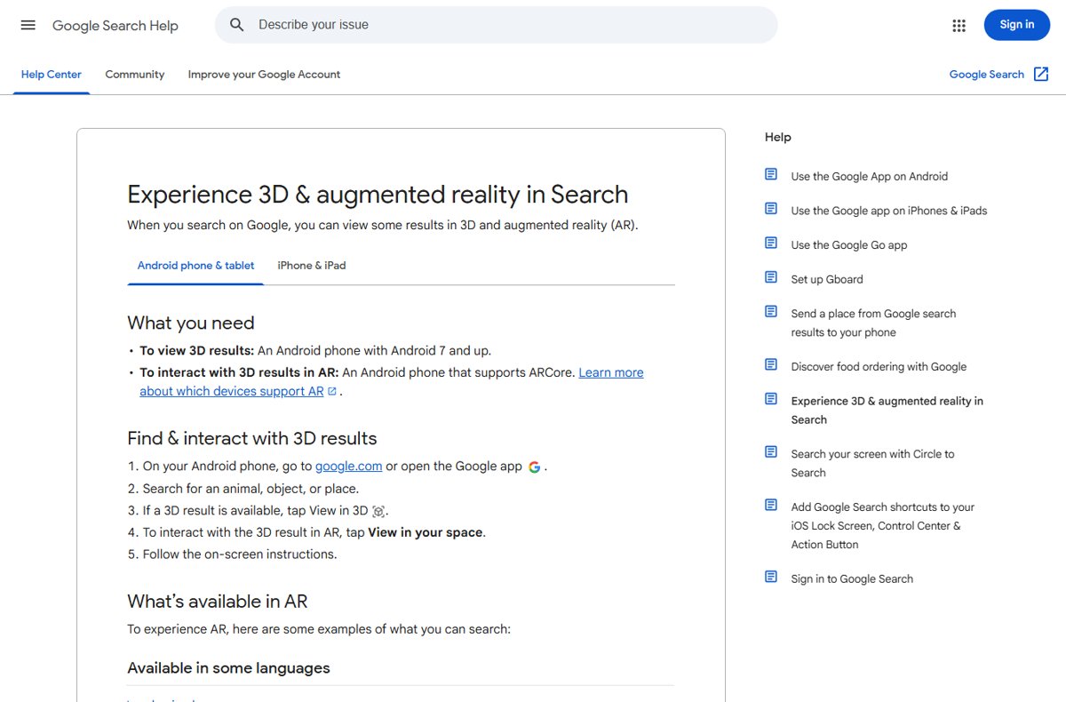Click article icon beside Use the Google app on iPhones & iPads
Screen dimensions: 1066x702
pos(771,209)
